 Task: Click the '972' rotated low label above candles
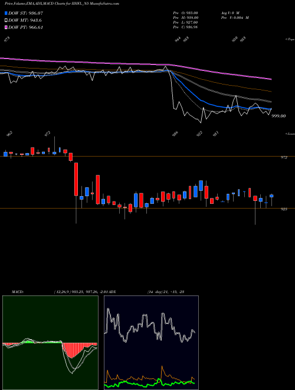47,134
